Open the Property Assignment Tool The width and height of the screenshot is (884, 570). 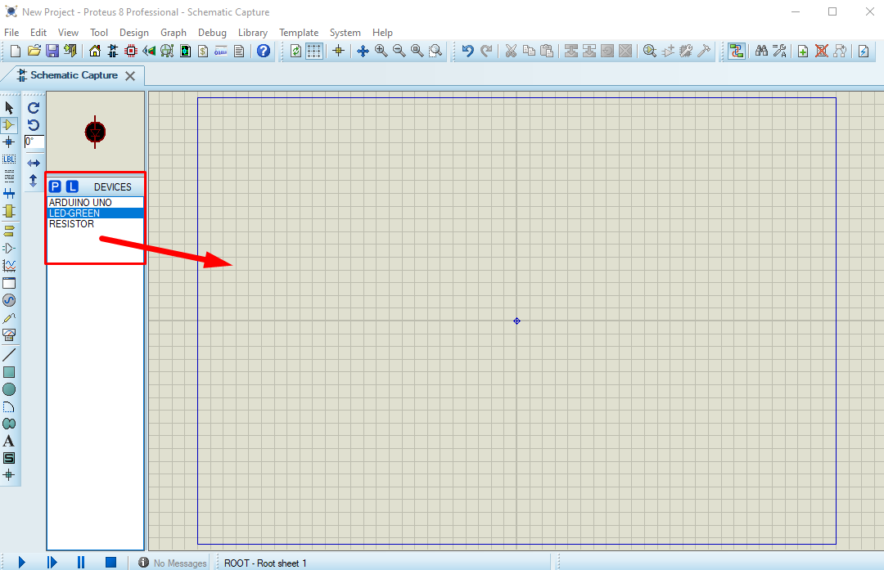(x=780, y=52)
